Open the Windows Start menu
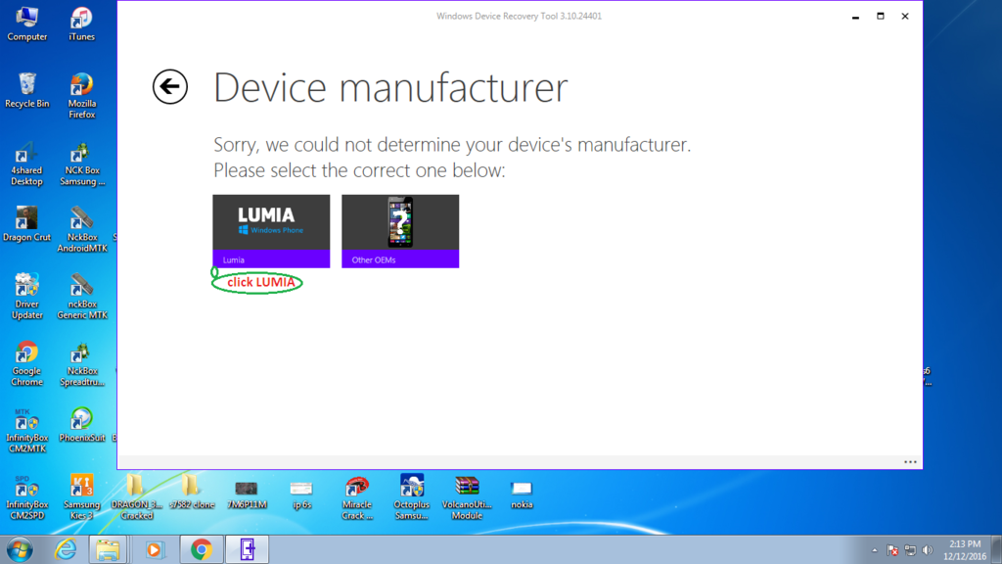 coord(20,549)
